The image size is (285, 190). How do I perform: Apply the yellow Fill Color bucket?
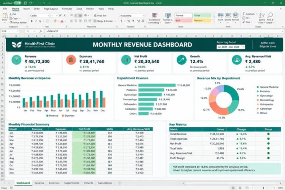55,21
